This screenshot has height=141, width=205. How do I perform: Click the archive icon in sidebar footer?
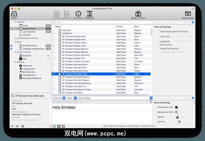tap(23, 126)
